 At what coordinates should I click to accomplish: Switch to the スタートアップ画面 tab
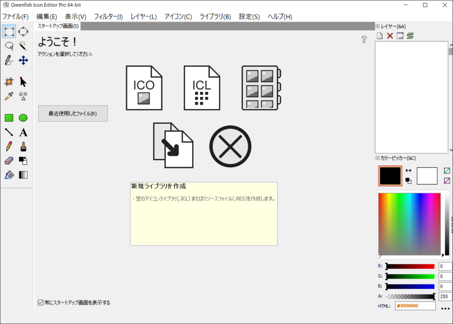coord(57,26)
